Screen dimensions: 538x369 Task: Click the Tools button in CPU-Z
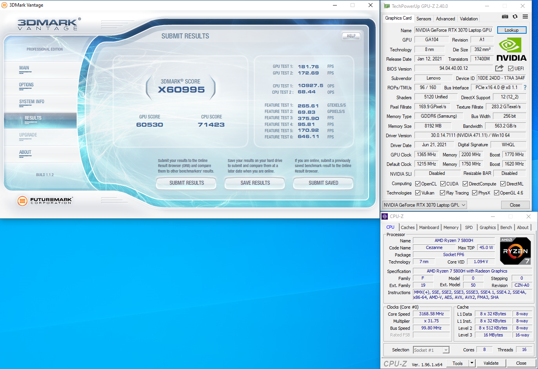click(x=457, y=363)
